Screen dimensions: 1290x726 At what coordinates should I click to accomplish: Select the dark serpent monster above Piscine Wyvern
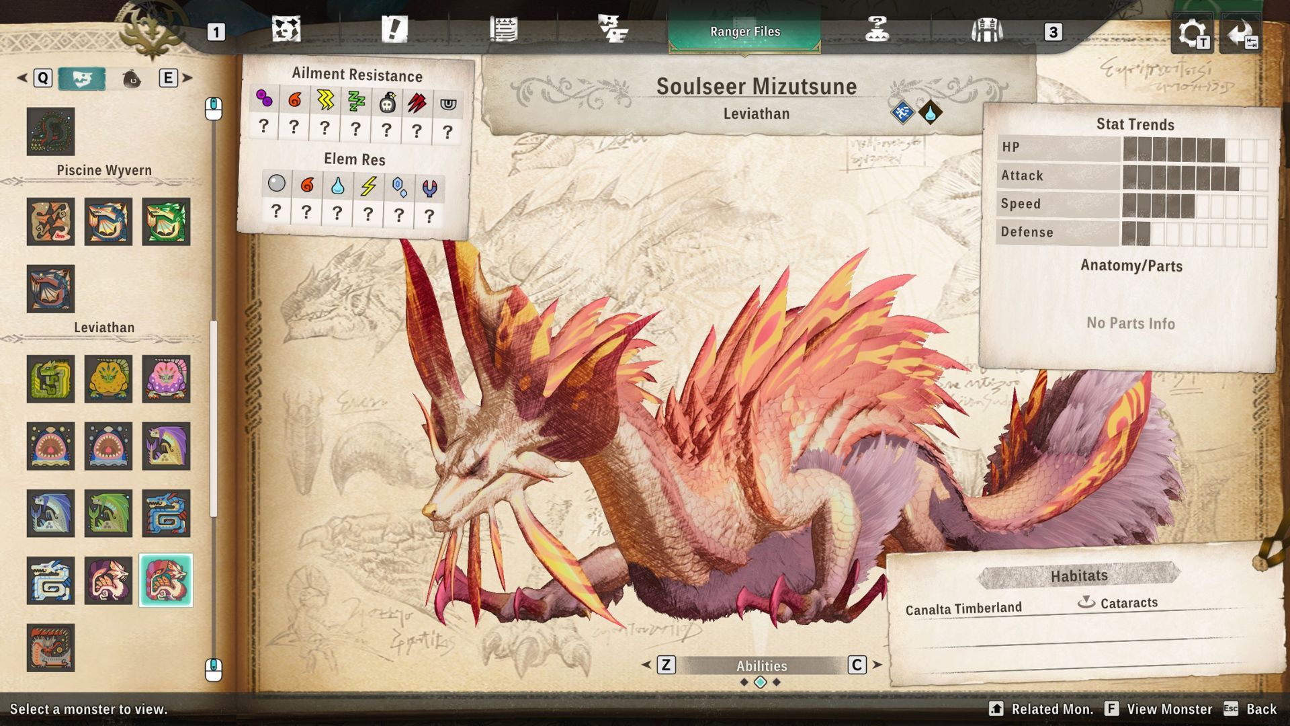tap(50, 132)
